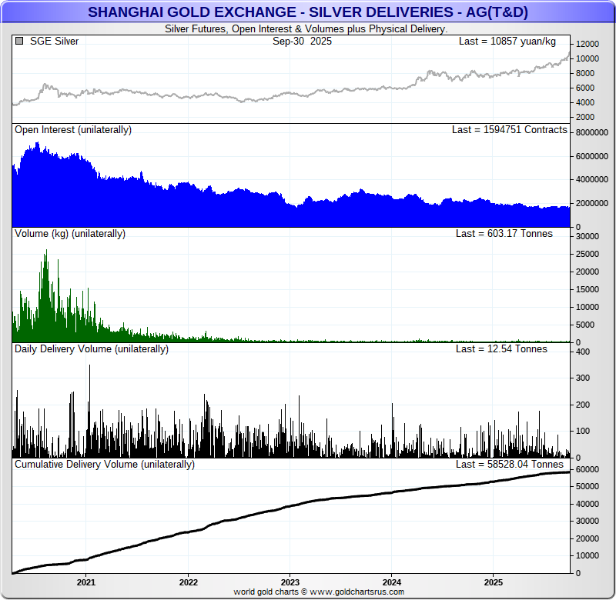The image size is (616, 600).
Task: Click the 2022 x-axis label
Action: [188, 582]
